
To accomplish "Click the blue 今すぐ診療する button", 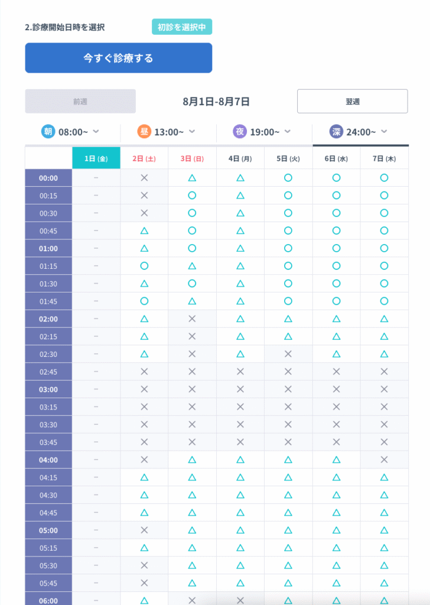I will tap(118, 58).
